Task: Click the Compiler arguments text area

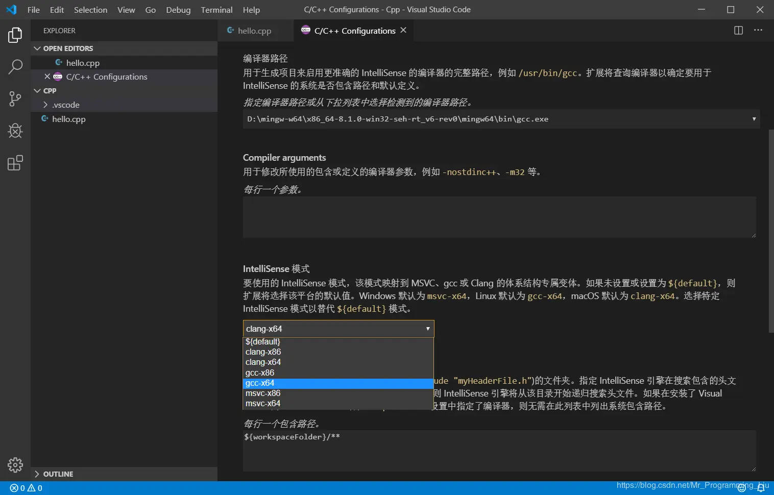Action: [499, 217]
